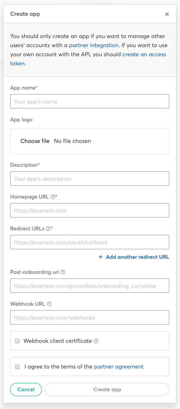Screen dimensions: 180x409
Task: Click the help icon beside Redirect URLs
Action: tap(48, 229)
